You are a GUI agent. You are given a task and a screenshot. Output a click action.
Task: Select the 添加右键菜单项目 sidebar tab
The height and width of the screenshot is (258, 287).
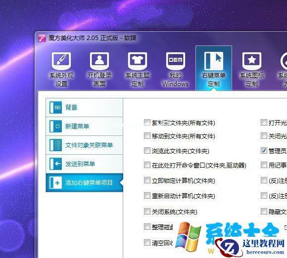(x=85, y=183)
